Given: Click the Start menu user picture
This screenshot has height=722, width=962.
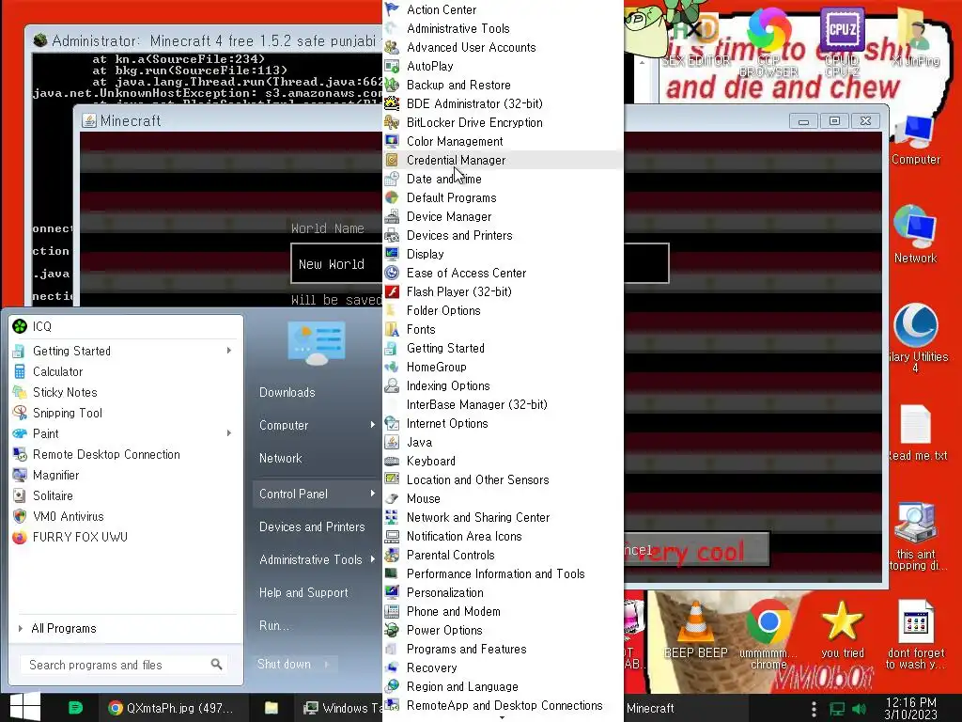Looking at the screenshot, I should (x=317, y=342).
